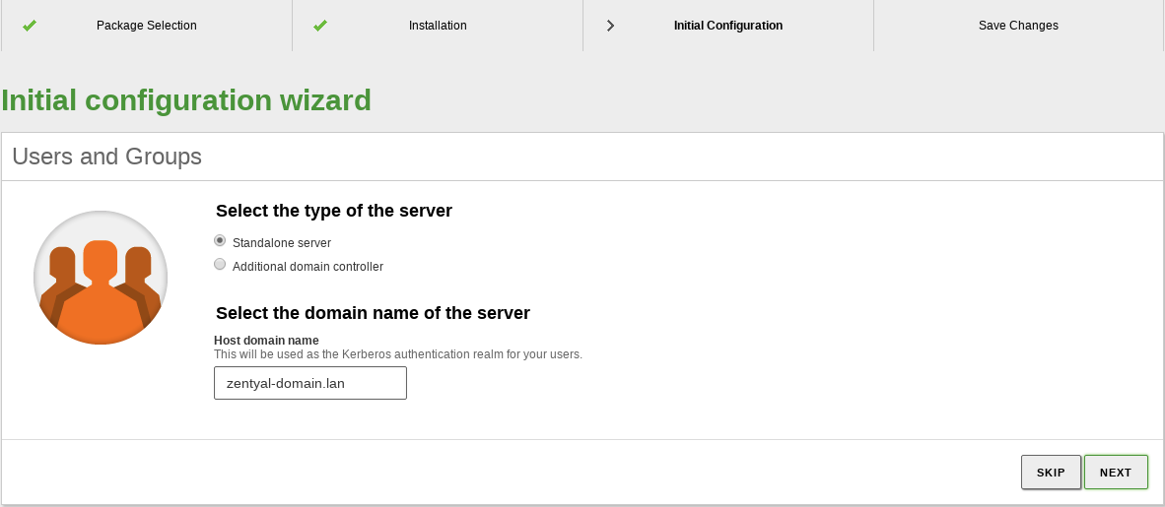This screenshot has width=1165, height=507.
Task: Click the 'Standalone server' option label
Action: (282, 243)
